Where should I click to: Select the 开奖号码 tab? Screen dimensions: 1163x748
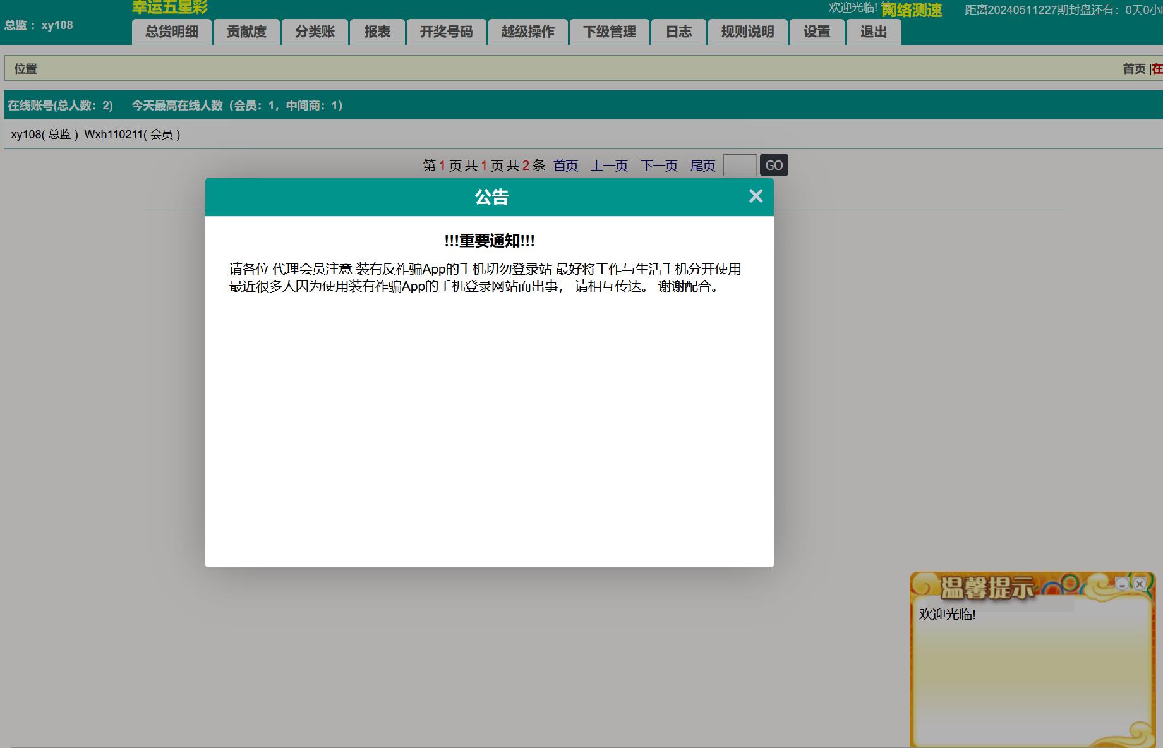(446, 32)
